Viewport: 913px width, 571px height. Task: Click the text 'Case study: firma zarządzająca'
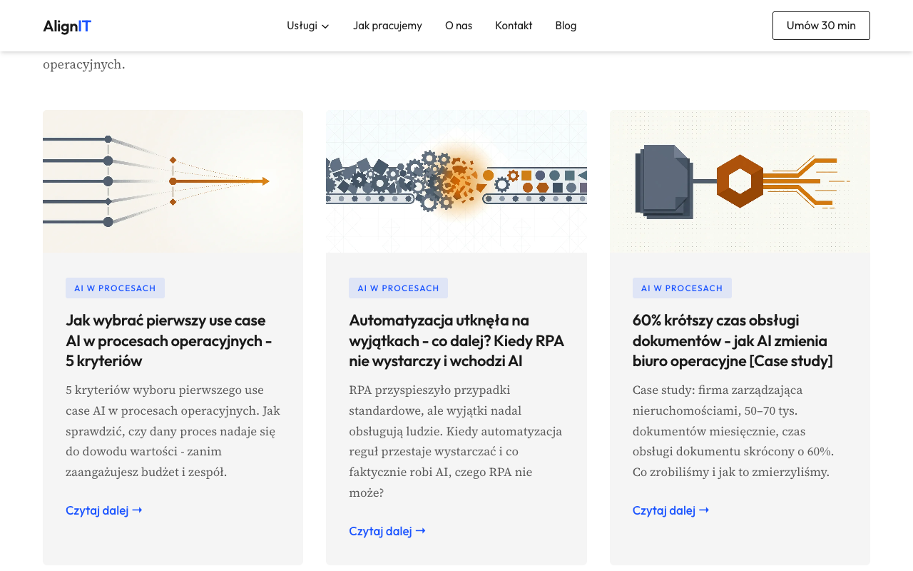[x=718, y=390]
